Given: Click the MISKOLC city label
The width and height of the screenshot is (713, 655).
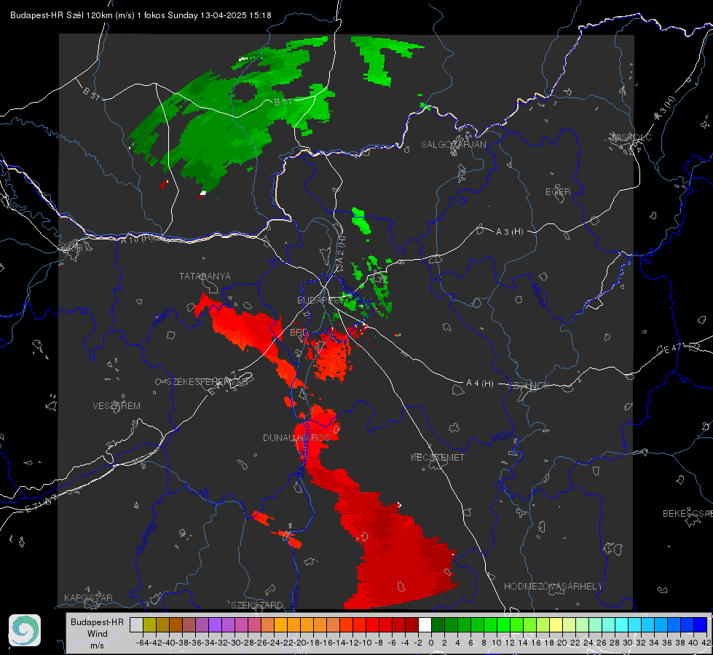Looking at the screenshot, I should pos(631,137).
